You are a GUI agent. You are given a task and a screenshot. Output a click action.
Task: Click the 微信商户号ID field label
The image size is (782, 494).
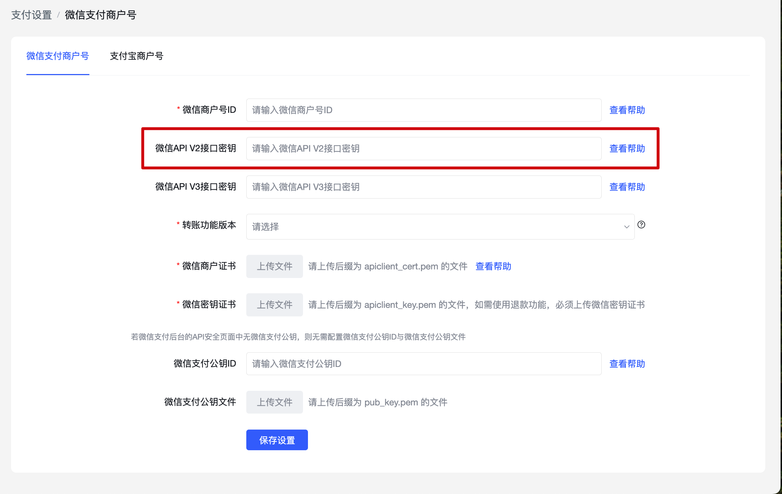(x=209, y=110)
